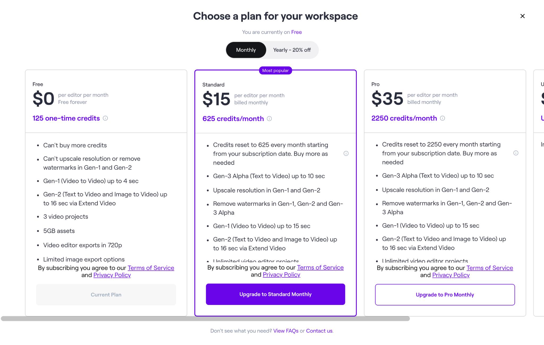This screenshot has width=544, height=345.
Task: Open Privacy Policy link in Pro plan
Action: [x=451, y=275]
